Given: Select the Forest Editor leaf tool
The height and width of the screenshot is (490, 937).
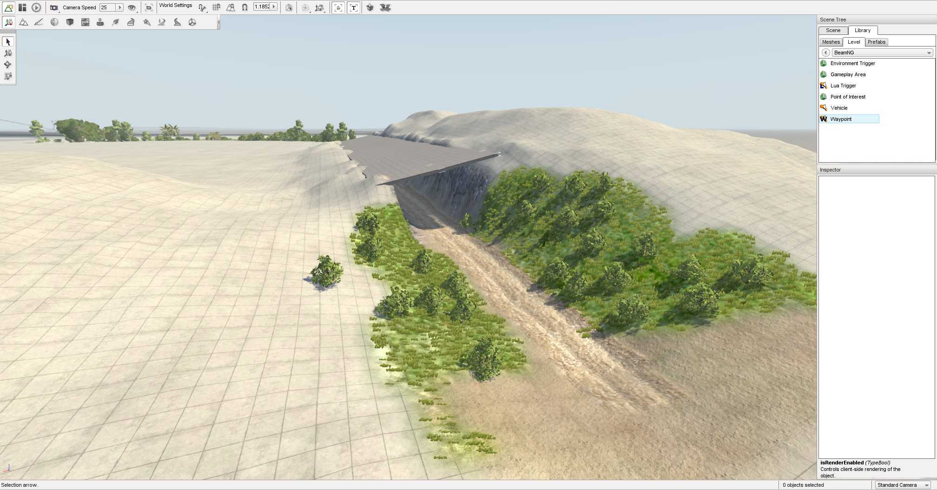Looking at the screenshot, I should [116, 22].
